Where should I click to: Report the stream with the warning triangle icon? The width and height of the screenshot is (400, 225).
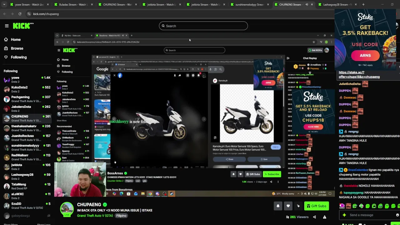coord(324,217)
